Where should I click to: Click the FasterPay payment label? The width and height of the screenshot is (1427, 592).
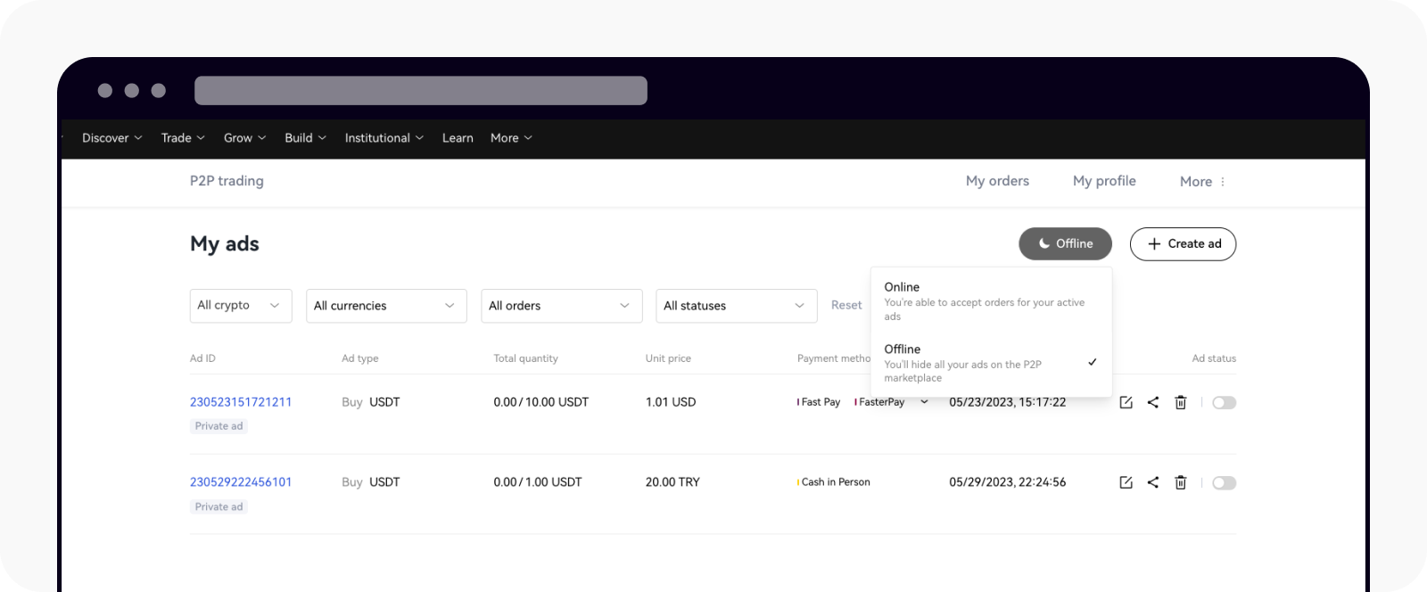click(x=879, y=402)
